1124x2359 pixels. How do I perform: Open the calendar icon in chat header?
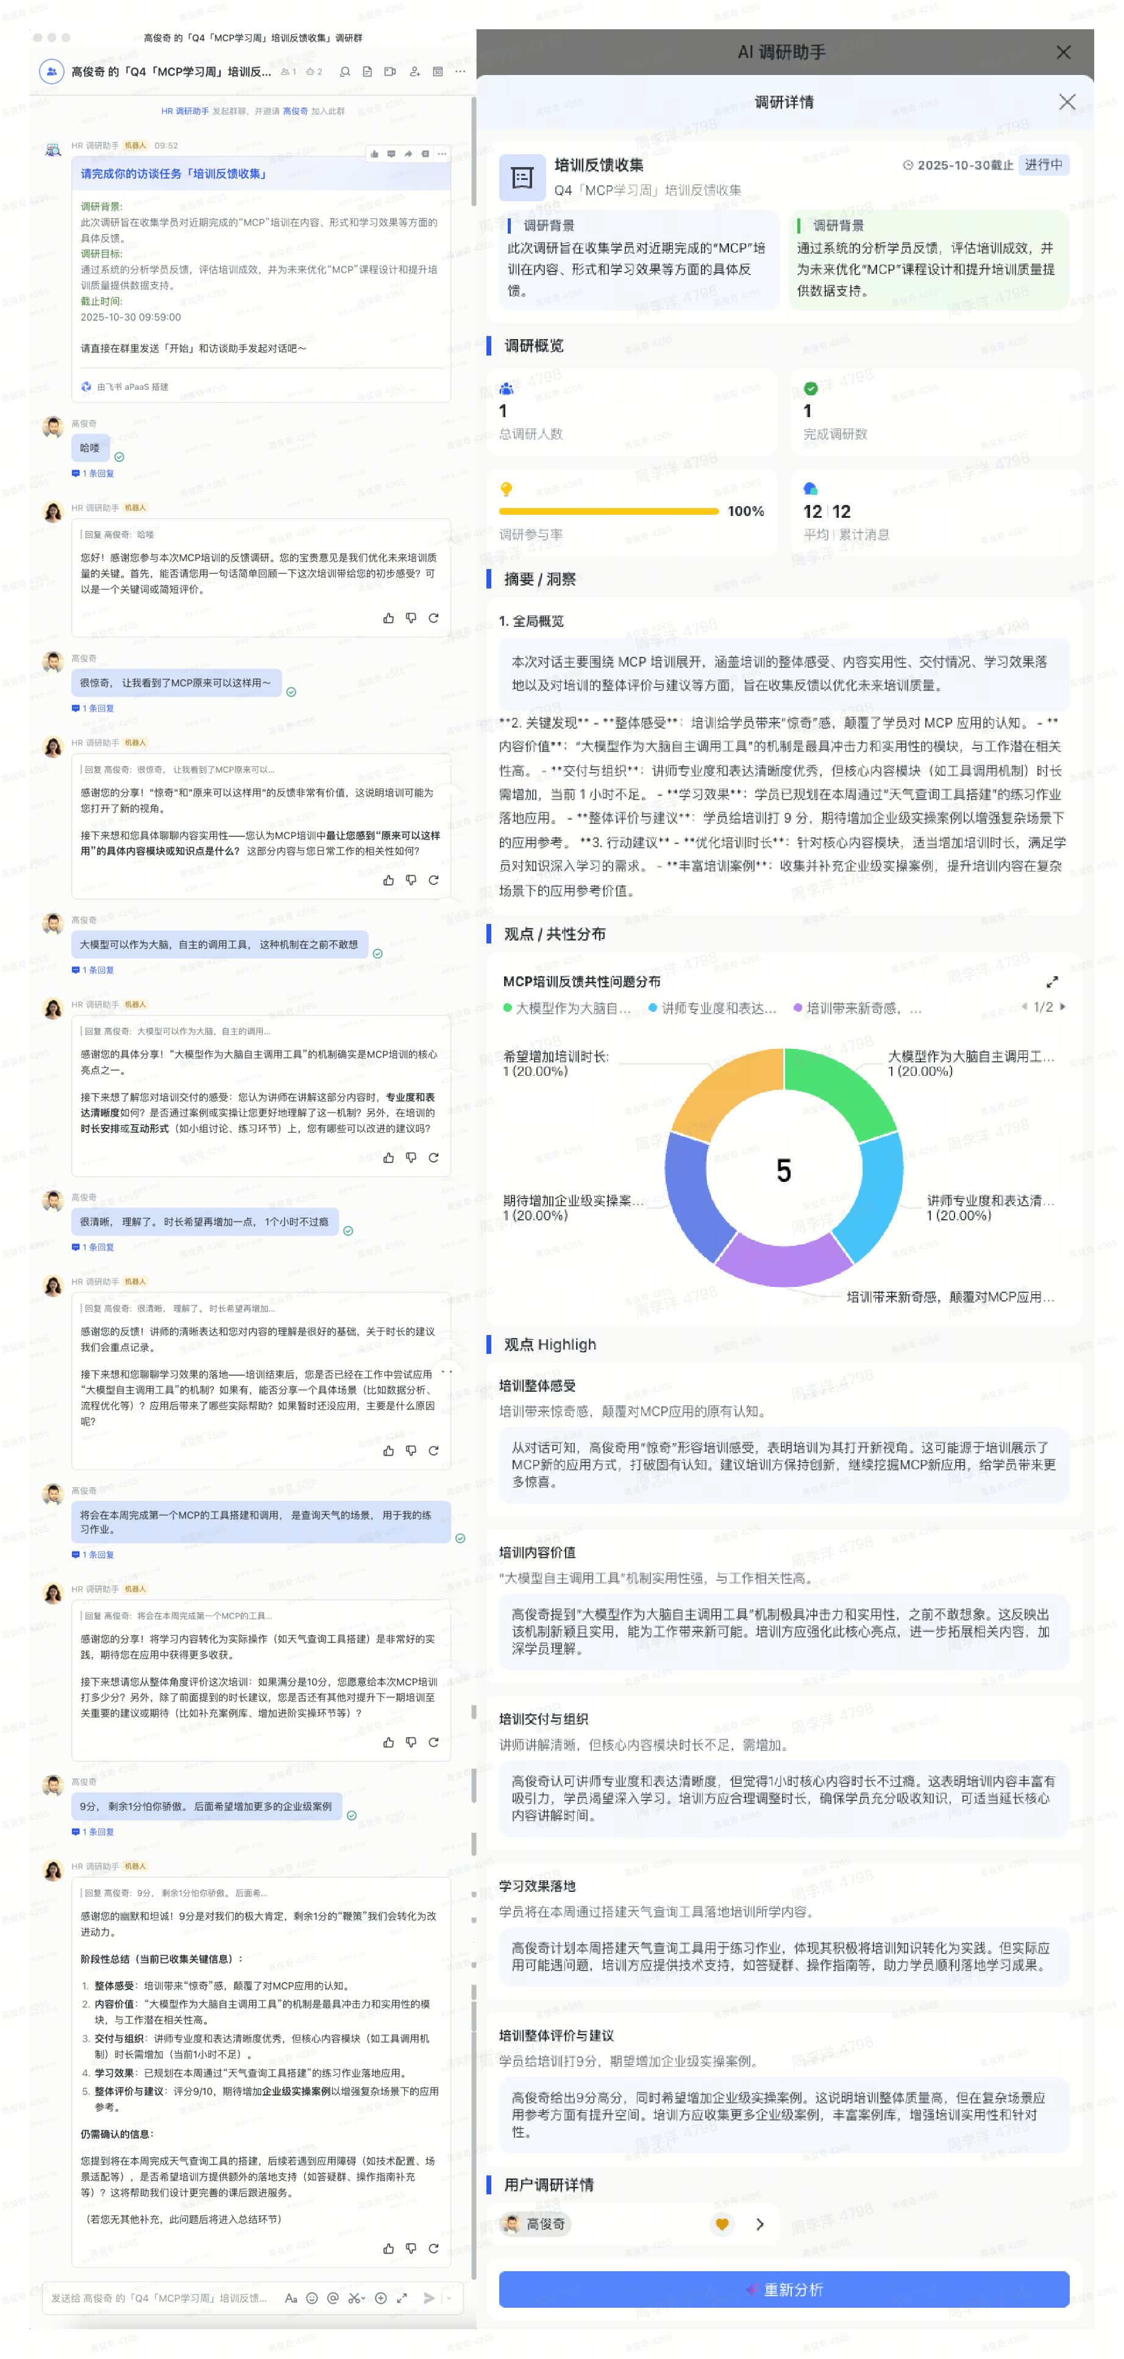click(x=438, y=71)
